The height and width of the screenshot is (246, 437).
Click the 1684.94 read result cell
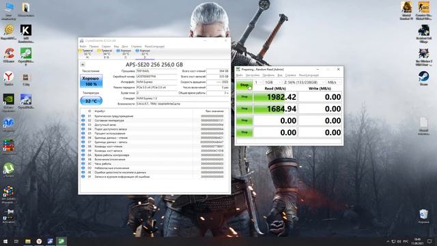(x=275, y=109)
